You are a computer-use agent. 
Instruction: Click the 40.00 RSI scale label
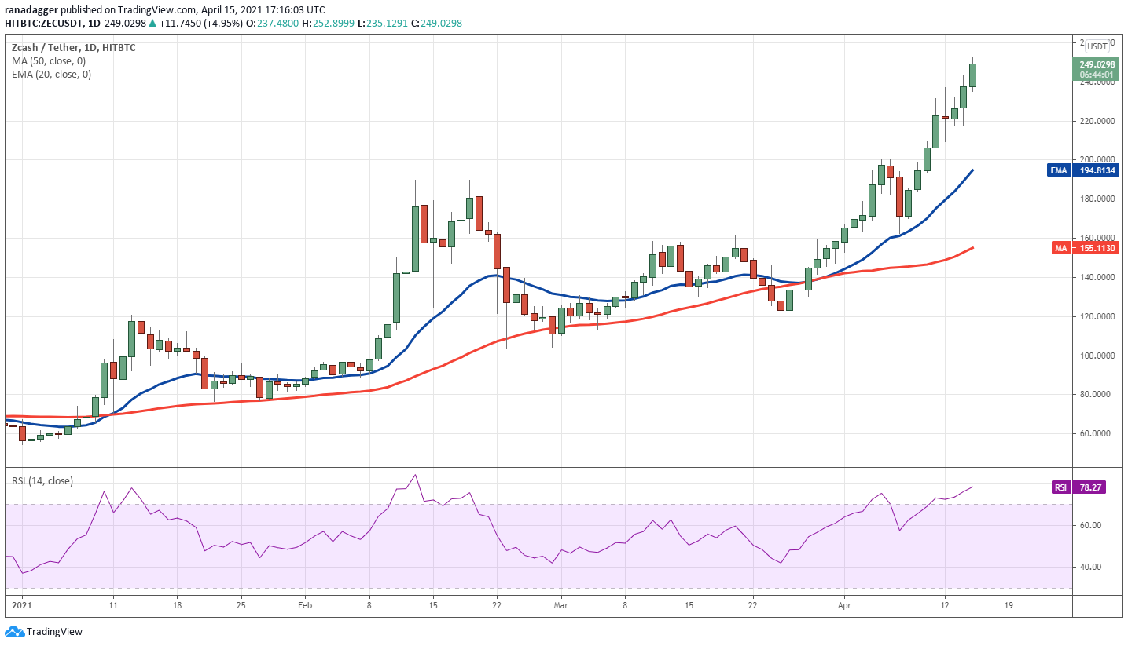tap(1089, 567)
